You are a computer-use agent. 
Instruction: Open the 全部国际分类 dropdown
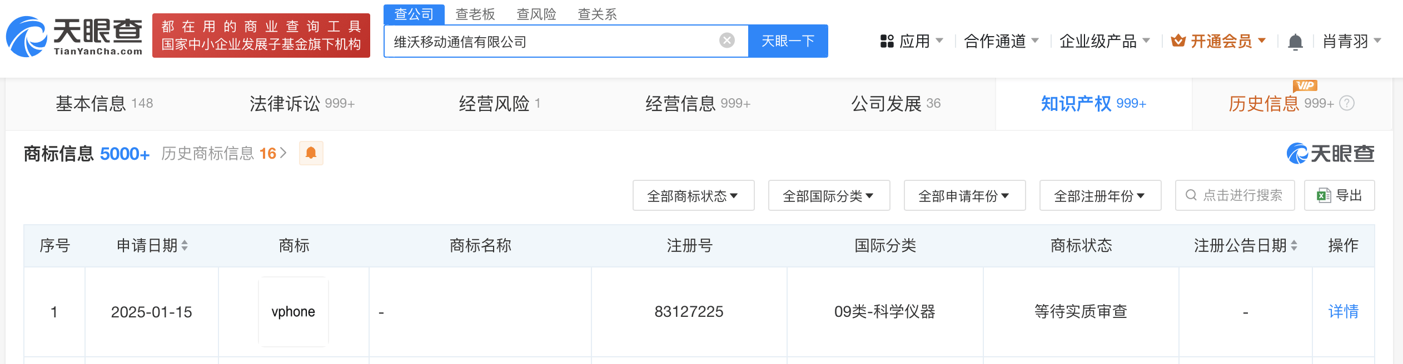[829, 195]
